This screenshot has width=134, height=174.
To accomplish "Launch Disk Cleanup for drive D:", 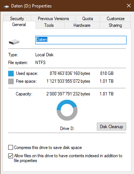I will pos(111,127).
